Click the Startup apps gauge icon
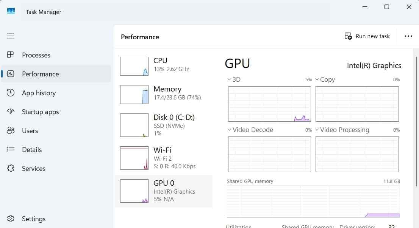Viewport: 419px width, 228px height. coord(11,111)
